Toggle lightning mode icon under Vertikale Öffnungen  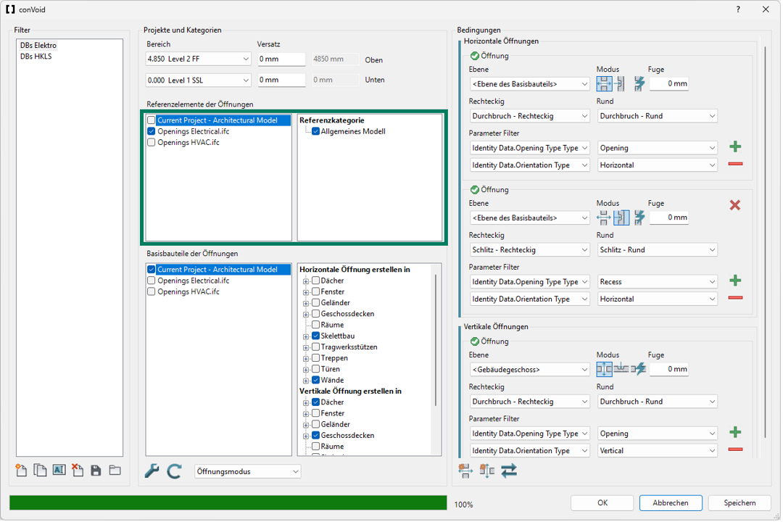pos(639,369)
